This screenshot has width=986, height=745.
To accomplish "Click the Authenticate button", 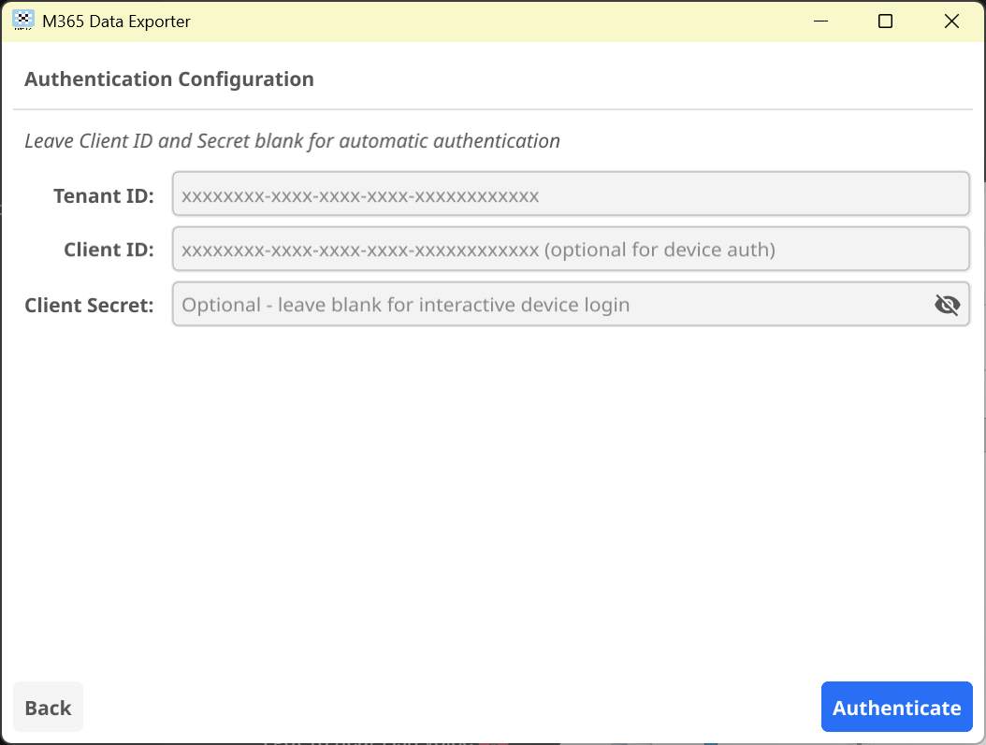I will 896,707.
